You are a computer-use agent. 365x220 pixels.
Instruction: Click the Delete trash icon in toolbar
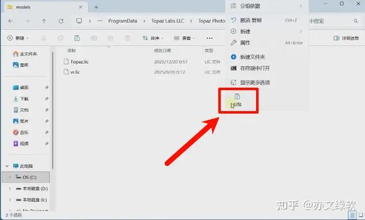[128, 38]
